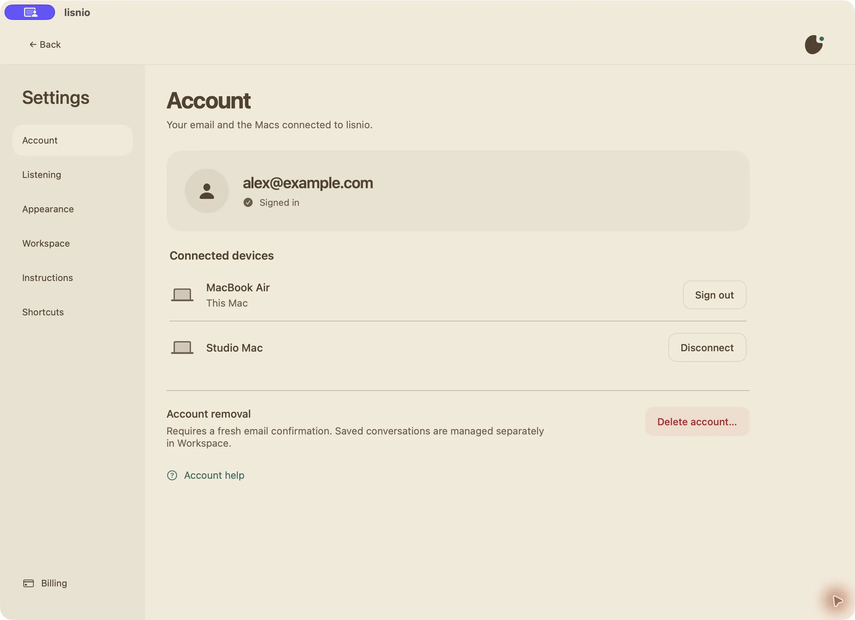Click the user avatar beside alex@example.com
This screenshot has height=620, width=855.
point(207,191)
